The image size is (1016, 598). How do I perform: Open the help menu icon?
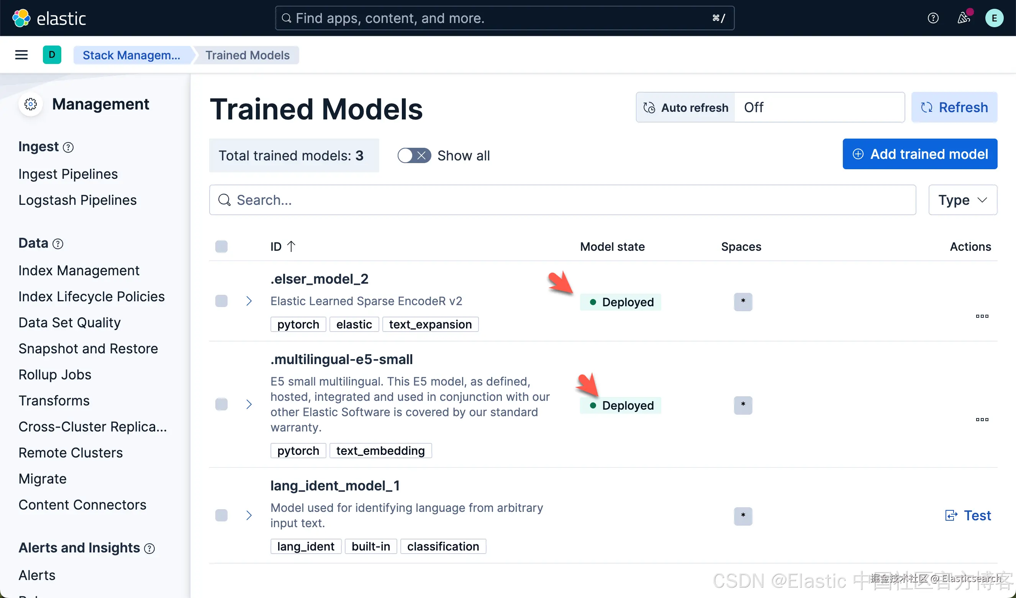pyautogui.click(x=933, y=18)
